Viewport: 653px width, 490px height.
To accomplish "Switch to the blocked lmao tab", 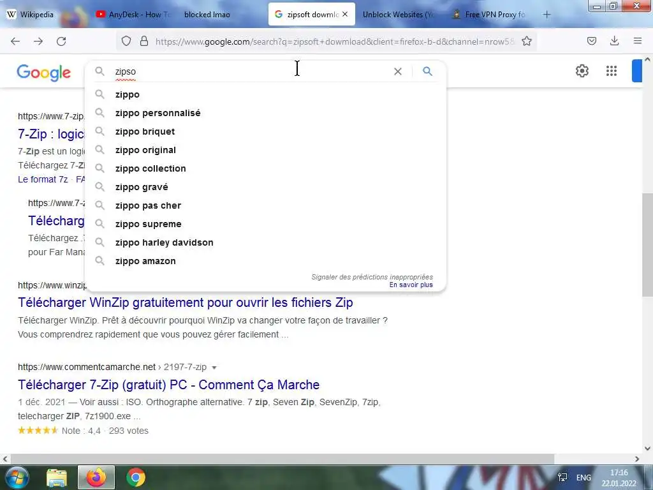I will (x=207, y=15).
